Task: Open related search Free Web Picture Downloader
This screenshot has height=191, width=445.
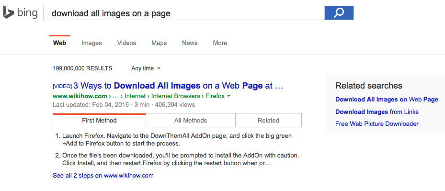Action: (377, 124)
